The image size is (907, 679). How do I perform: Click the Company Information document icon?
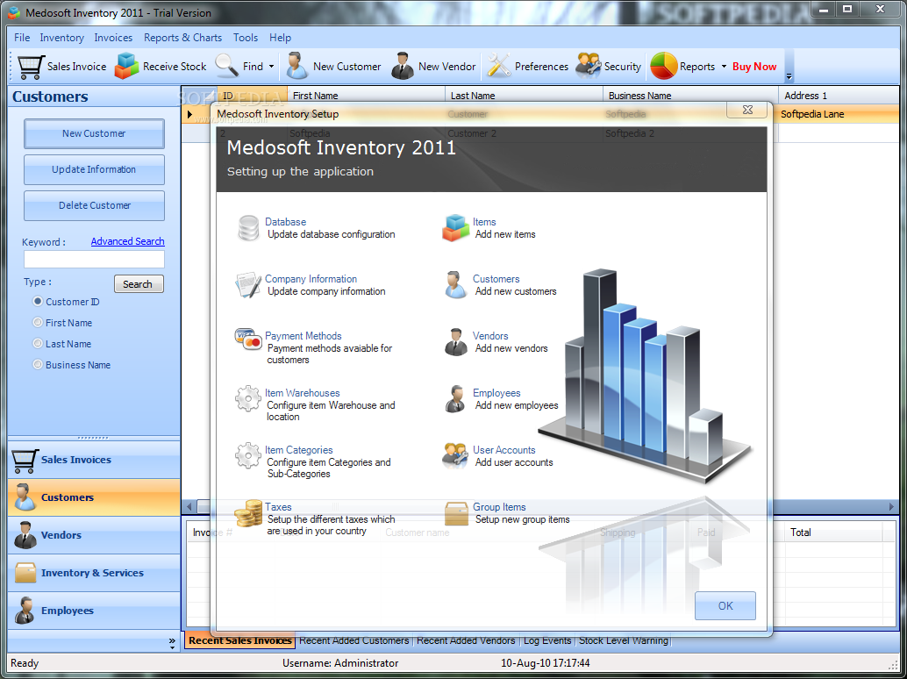click(248, 284)
